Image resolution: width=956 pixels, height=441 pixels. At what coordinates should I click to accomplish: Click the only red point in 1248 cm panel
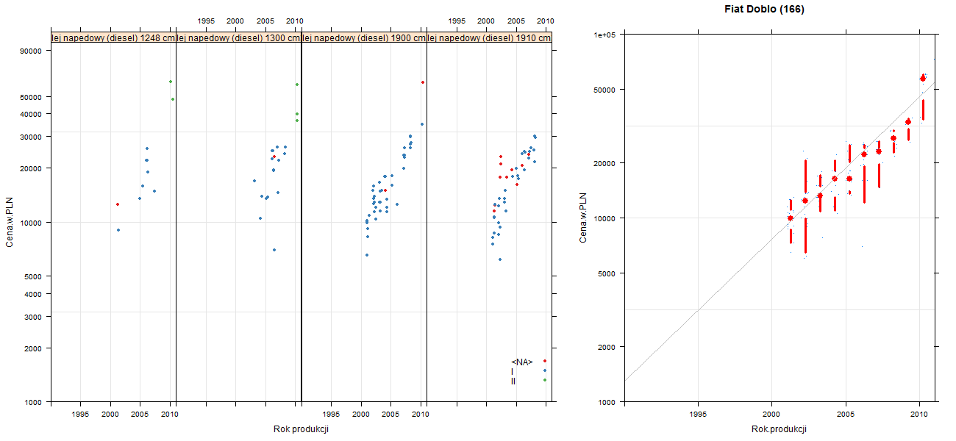(117, 204)
